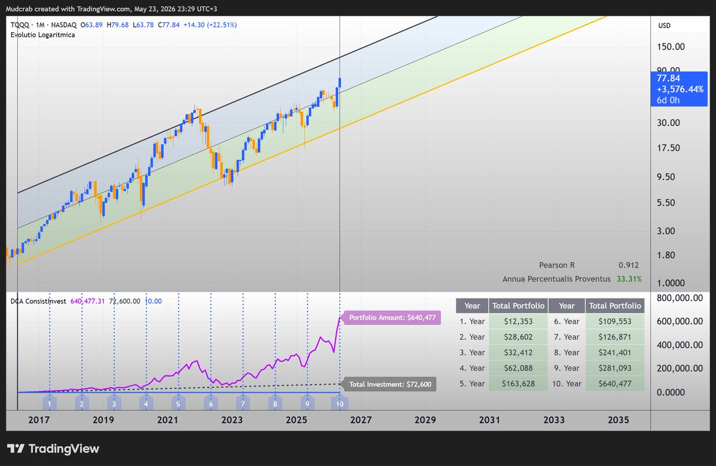Select year marker 5 on the timeline
Viewport: 716px width, 466px height.
coord(178,403)
